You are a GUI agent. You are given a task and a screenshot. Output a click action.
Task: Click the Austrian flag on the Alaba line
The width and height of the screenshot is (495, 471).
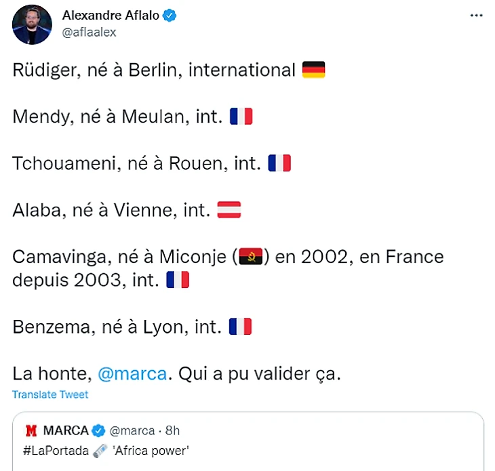pos(229,210)
